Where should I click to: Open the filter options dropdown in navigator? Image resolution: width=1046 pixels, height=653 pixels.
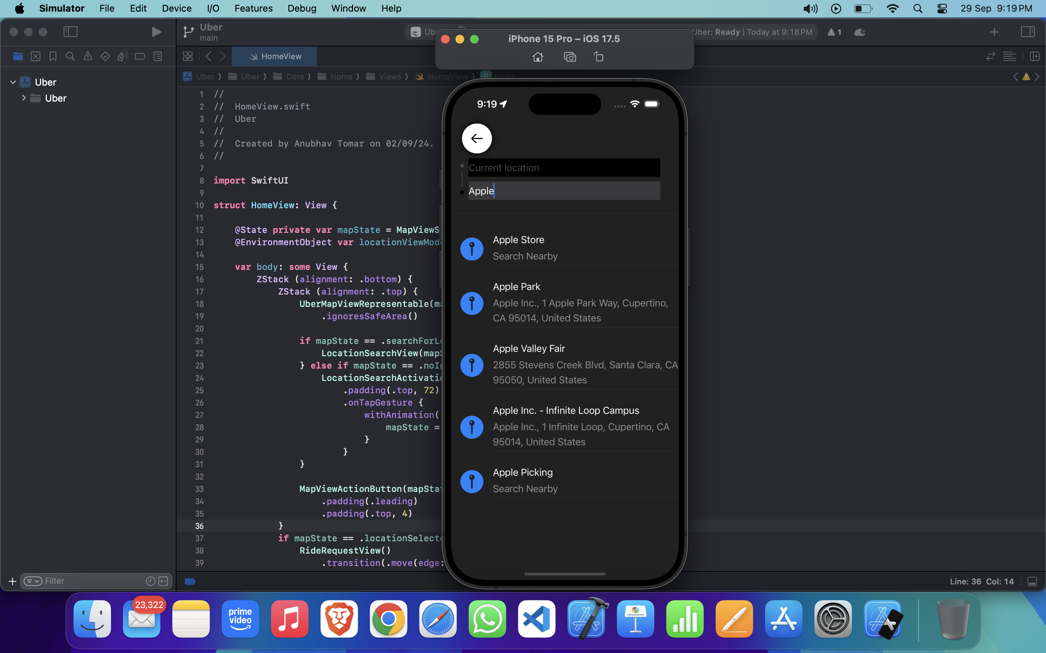coord(33,581)
